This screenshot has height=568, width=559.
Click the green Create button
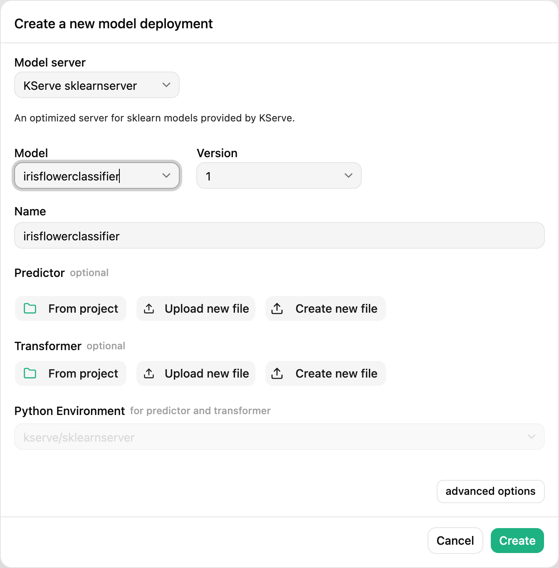pos(517,541)
